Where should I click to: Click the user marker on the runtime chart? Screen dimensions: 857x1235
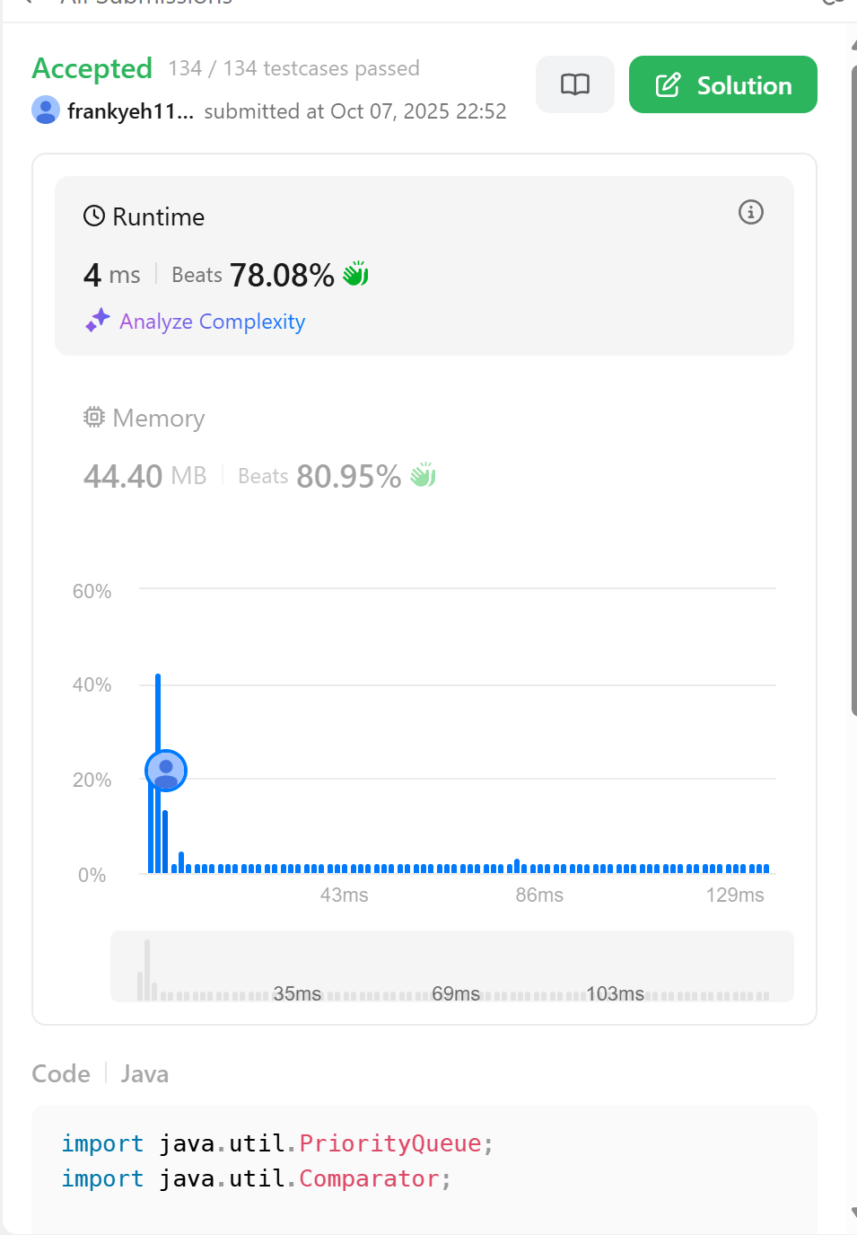coord(166,771)
